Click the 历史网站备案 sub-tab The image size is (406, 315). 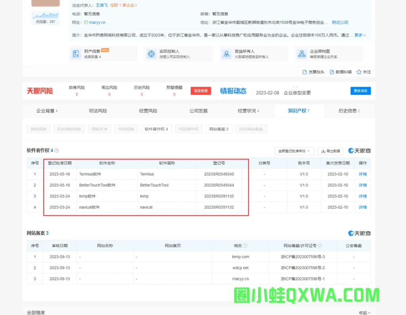coord(251,129)
